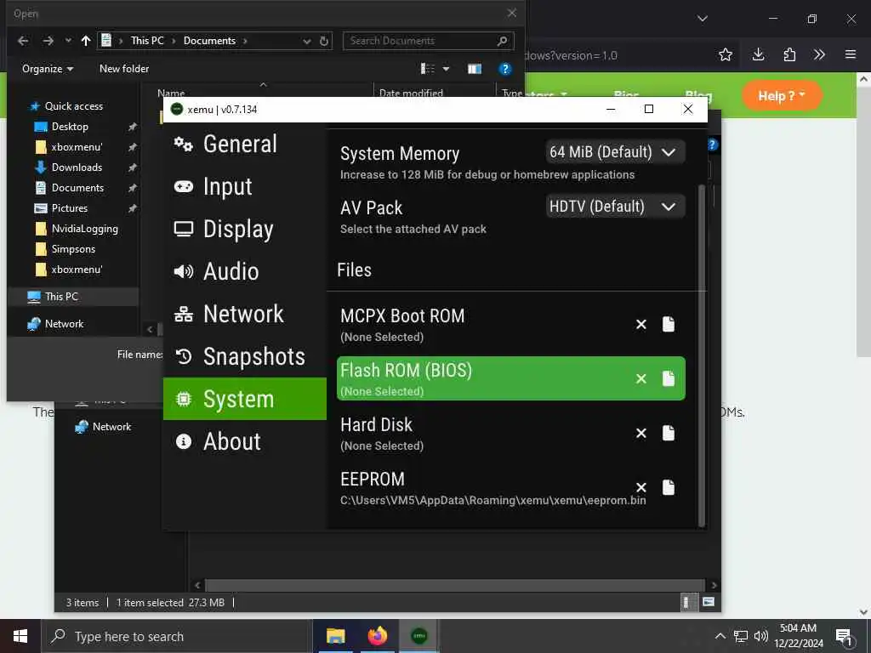Browse for an EEPROM file
Screen dimensions: 871x653
coord(669,487)
